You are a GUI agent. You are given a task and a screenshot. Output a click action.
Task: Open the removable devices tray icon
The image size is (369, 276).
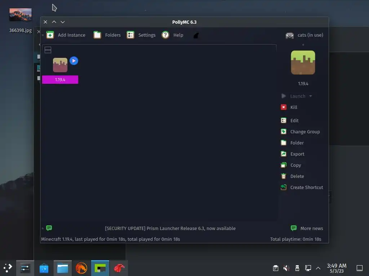point(297,268)
